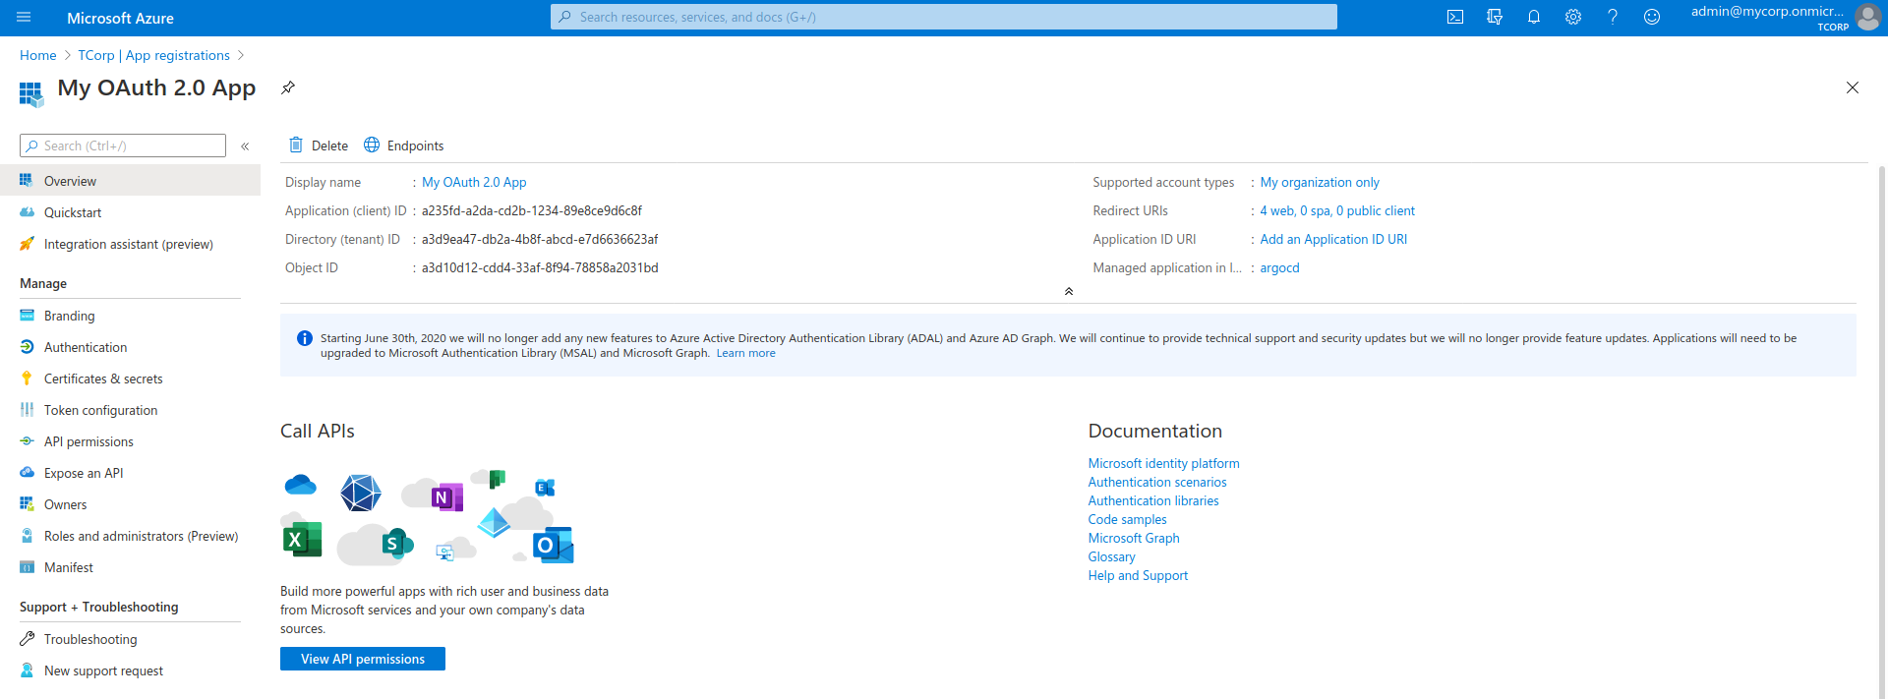Pin the My OAuth 2.0 App blade
The width and height of the screenshot is (1888, 699).
click(288, 87)
